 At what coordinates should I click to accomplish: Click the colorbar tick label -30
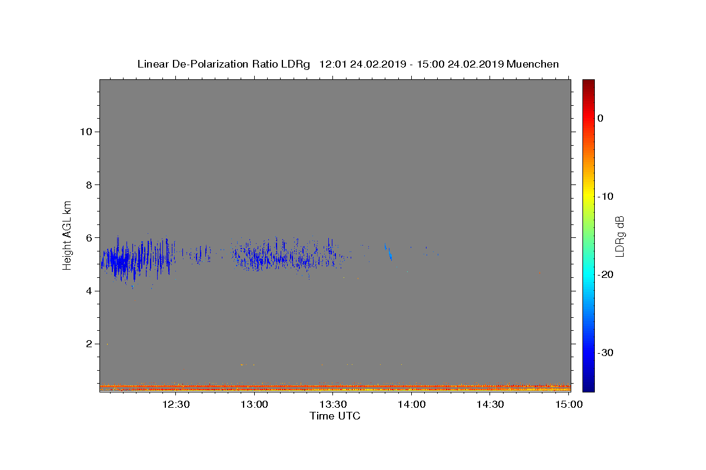pos(606,352)
